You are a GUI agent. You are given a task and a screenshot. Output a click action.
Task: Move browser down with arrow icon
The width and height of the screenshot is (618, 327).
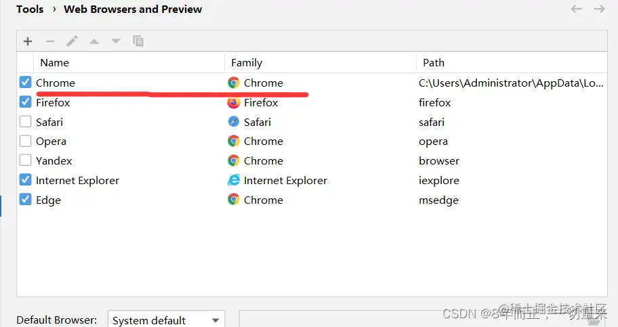115,41
